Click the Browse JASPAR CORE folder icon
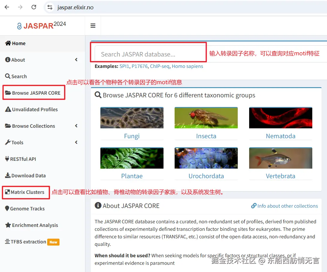327x272 pixels. click(x=8, y=93)
